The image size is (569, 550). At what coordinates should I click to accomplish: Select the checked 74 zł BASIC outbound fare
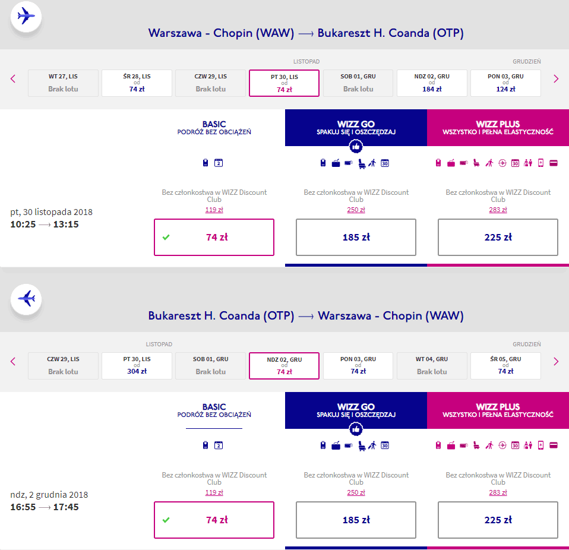[x=214, y=237]
